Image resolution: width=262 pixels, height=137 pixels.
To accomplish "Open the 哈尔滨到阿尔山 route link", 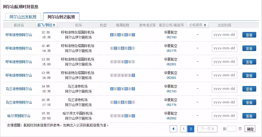I will (x=19, y=116).
